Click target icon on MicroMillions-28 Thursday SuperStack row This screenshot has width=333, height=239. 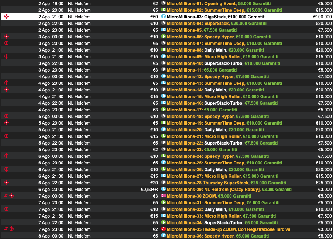[x=7, y=183]
